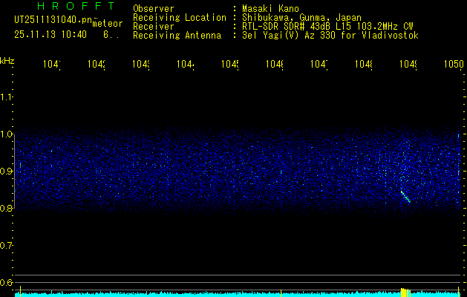Click the small 'meteor' label
Viewport: 467px width, 297px height.
pyautogui.click(x=107, y=24)
